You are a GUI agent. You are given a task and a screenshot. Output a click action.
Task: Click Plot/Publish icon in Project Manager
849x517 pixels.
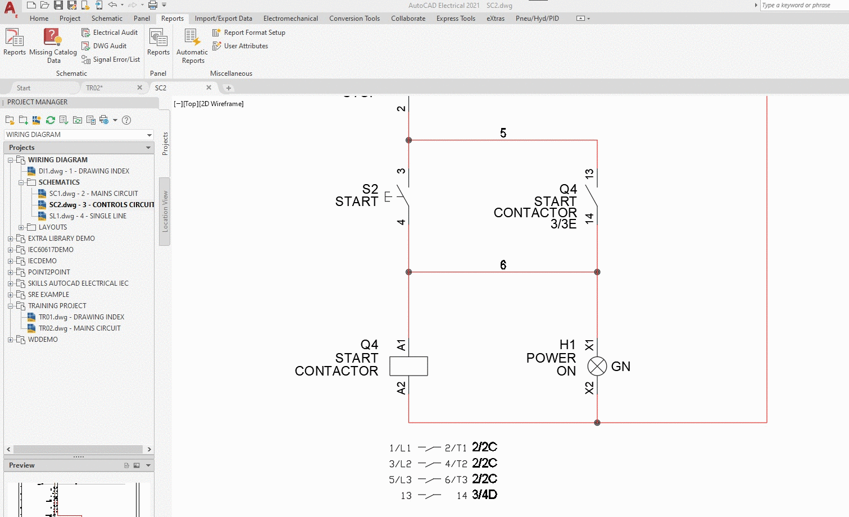click(104, 120)
